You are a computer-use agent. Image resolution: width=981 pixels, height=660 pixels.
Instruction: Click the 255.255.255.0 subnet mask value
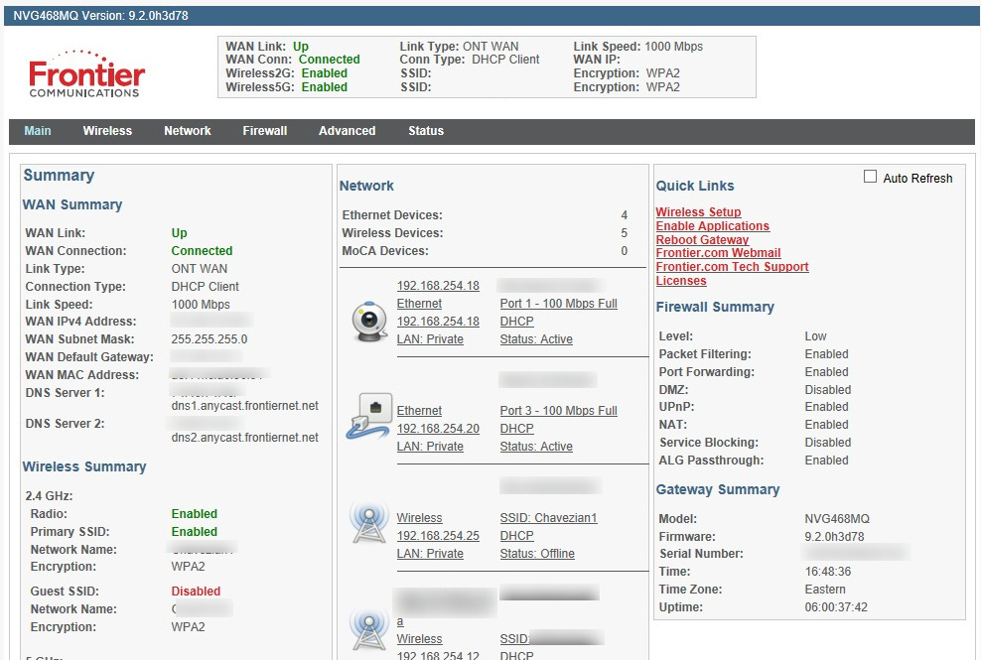coord(209,339)
